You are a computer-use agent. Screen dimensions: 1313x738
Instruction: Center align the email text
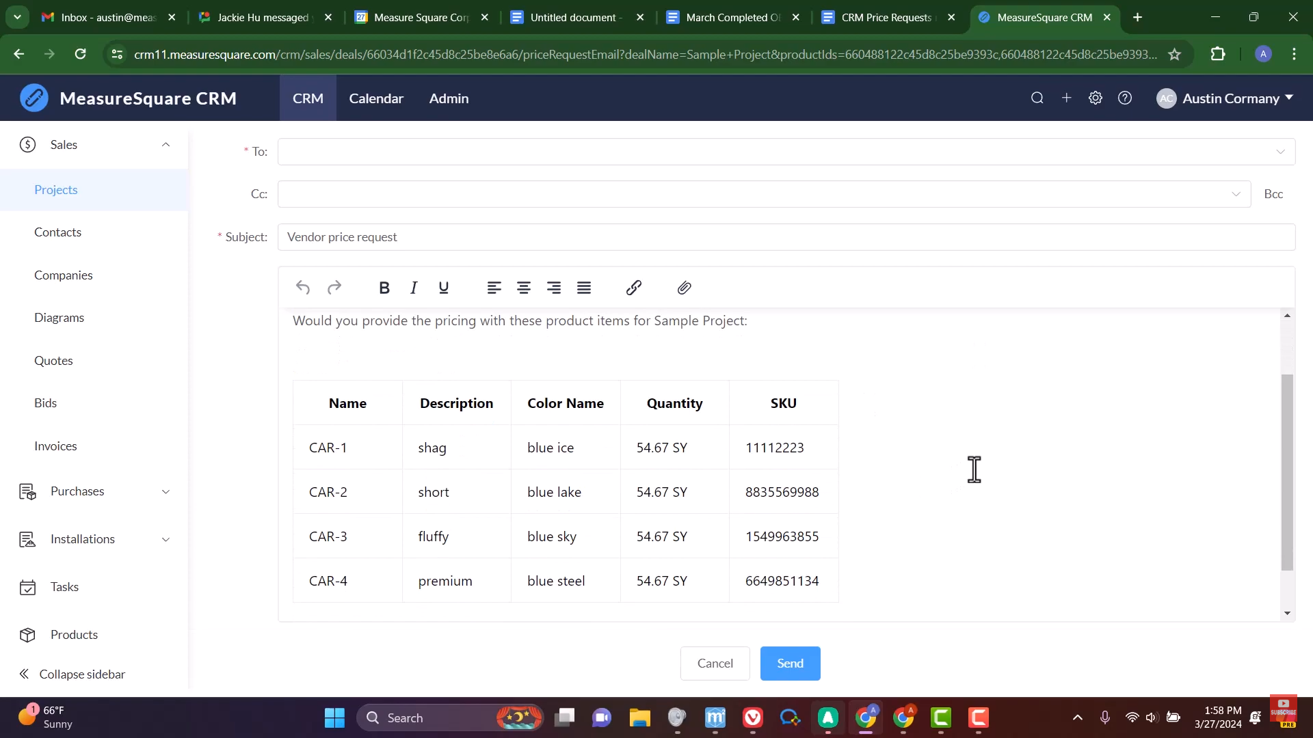(524, 288)
